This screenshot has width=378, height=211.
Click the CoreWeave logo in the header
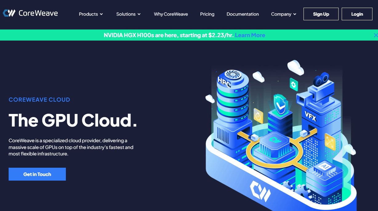[30, 13]
